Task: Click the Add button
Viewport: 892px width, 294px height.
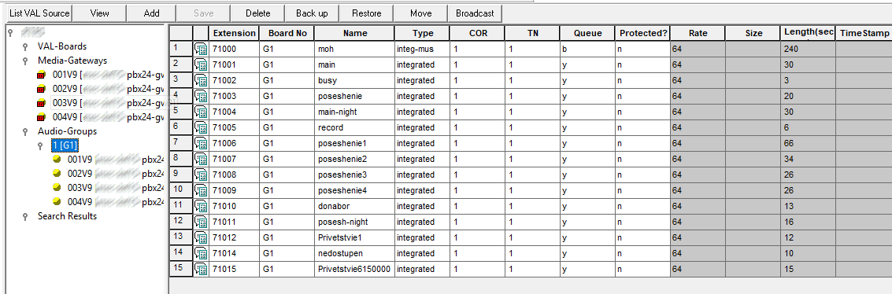Action: pos(152,13)
